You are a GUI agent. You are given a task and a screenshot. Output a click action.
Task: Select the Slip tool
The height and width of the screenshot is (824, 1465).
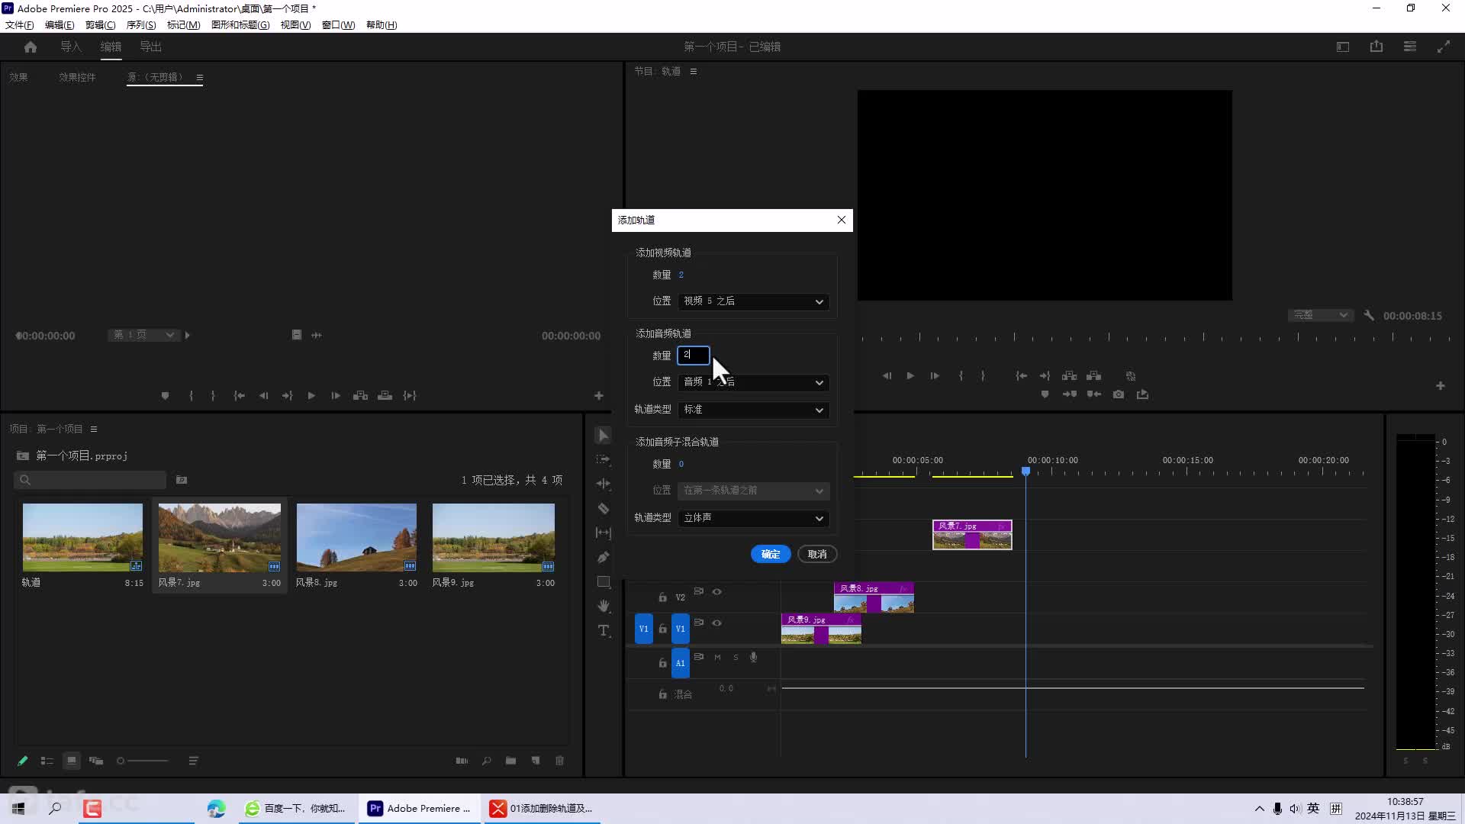pos(604,533)
